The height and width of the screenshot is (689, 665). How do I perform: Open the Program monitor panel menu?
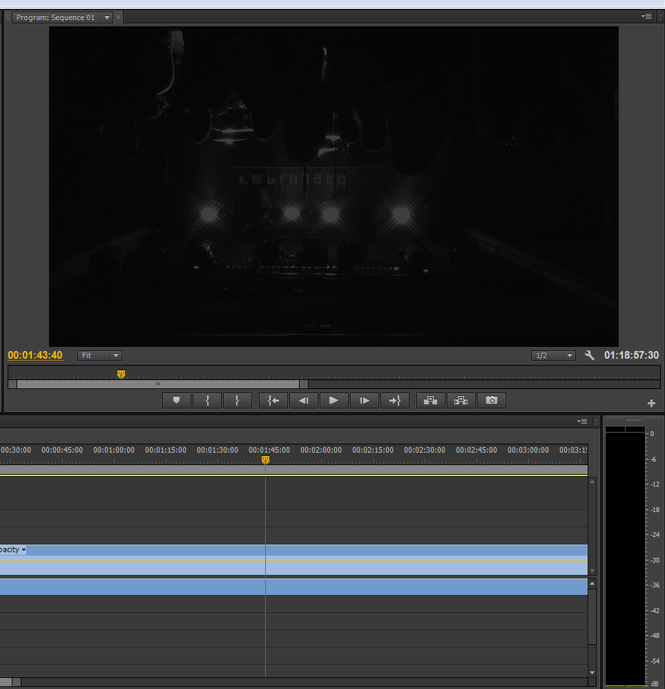(x=646, y=17)
